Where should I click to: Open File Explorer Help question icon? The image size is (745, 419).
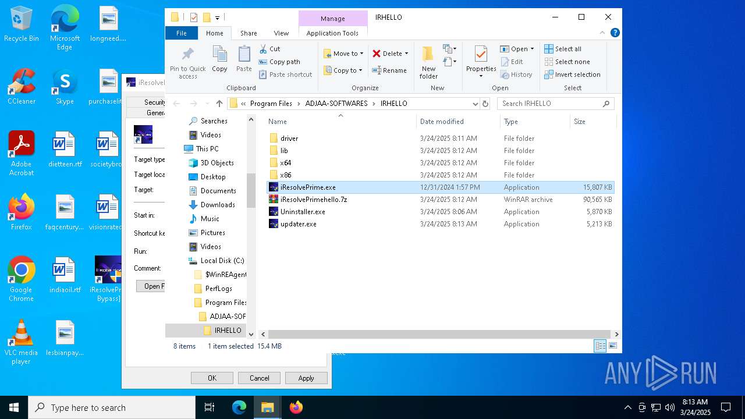(x=615, y=33)
